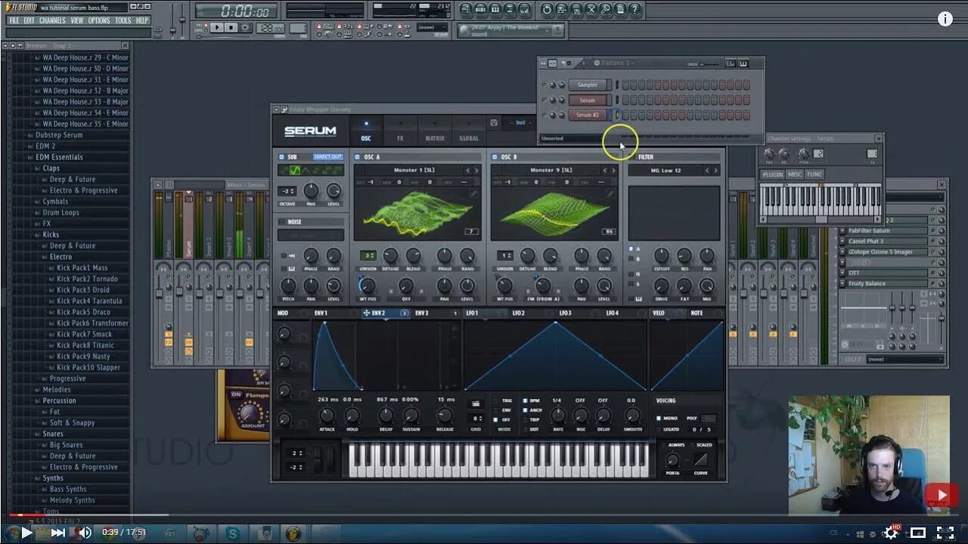This screenshot has width=968, height=544.
Task: Open the Monster 1 [SL] wavetable menu
Action: coord(413,171)
